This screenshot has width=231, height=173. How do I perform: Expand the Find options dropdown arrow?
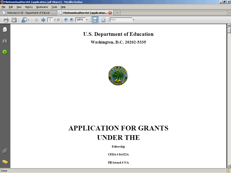pos(133,20)
